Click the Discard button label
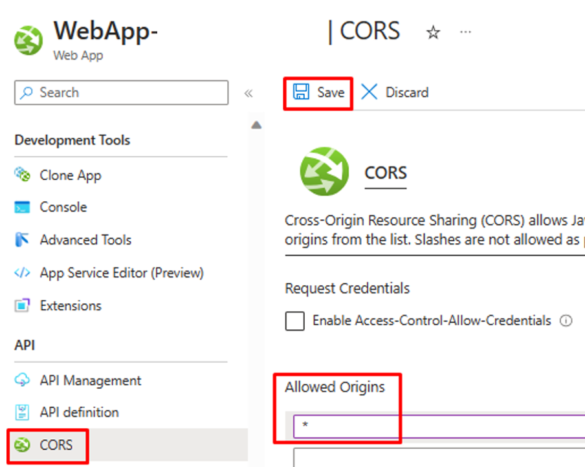Viewport: 585px width, 467px height. 407,92
